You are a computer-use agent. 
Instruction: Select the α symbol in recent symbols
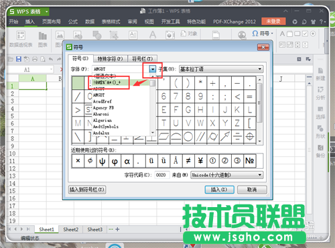(x=127, y=161)
